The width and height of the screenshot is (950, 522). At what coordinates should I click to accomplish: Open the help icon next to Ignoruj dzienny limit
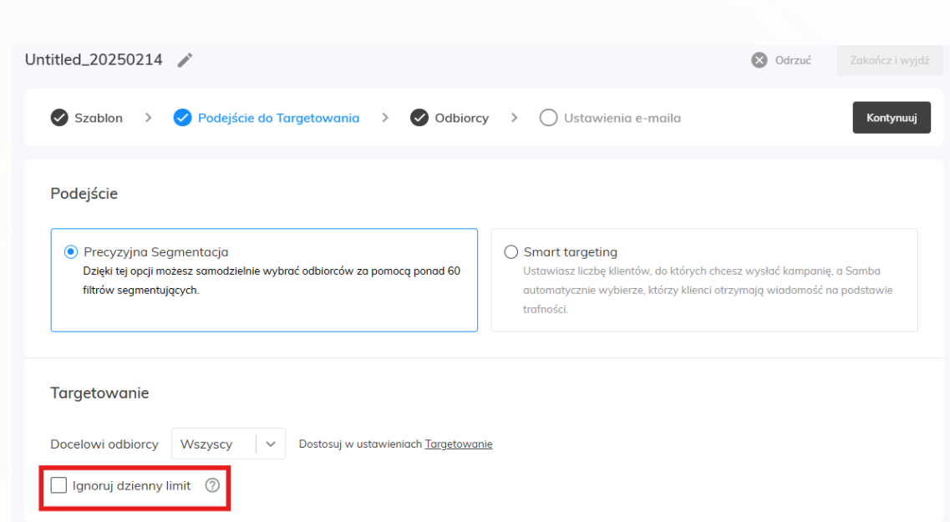tap(212, 485)
